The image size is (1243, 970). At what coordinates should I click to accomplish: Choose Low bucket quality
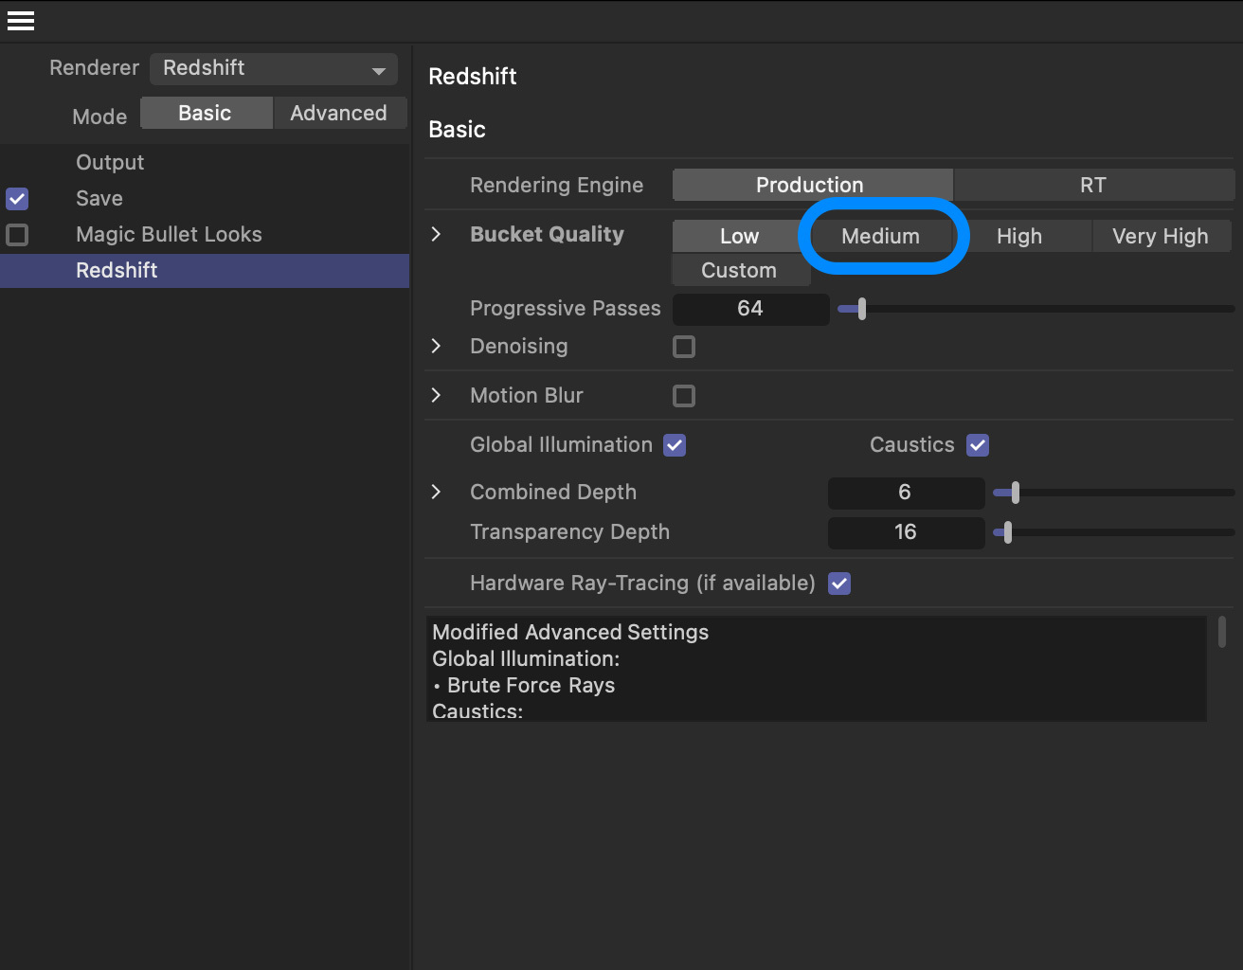739,236
